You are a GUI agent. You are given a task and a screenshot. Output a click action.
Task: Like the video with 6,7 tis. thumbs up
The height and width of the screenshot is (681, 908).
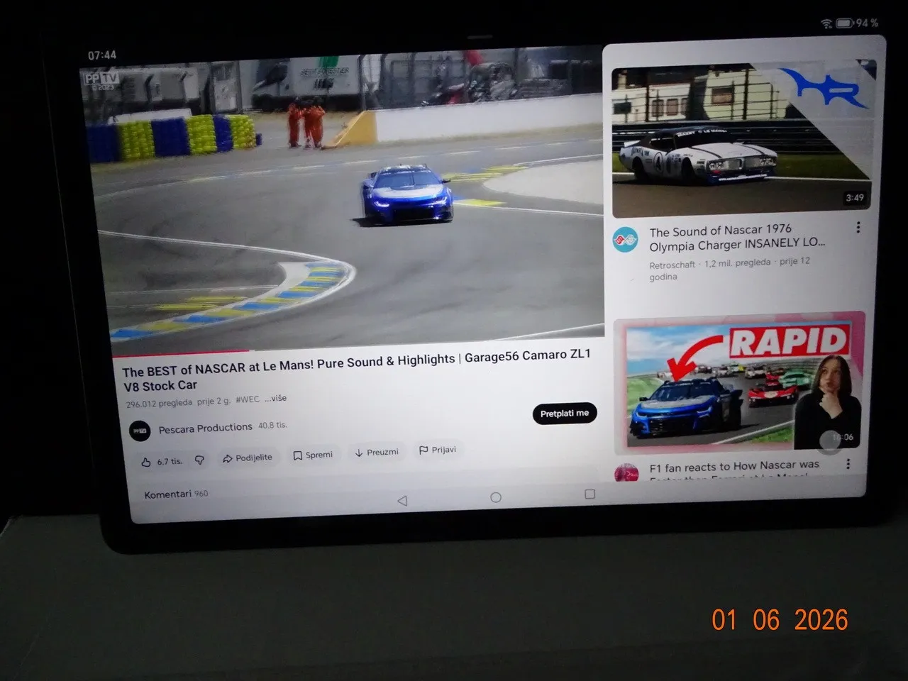[x=162, y=461]
